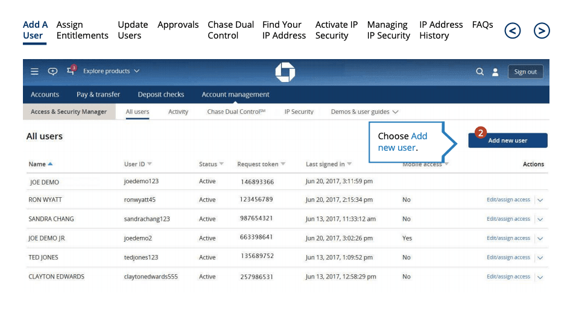573x334 pixels.
Task: Expand Demos & user guides menu
Action: click(x=364, y=112)
